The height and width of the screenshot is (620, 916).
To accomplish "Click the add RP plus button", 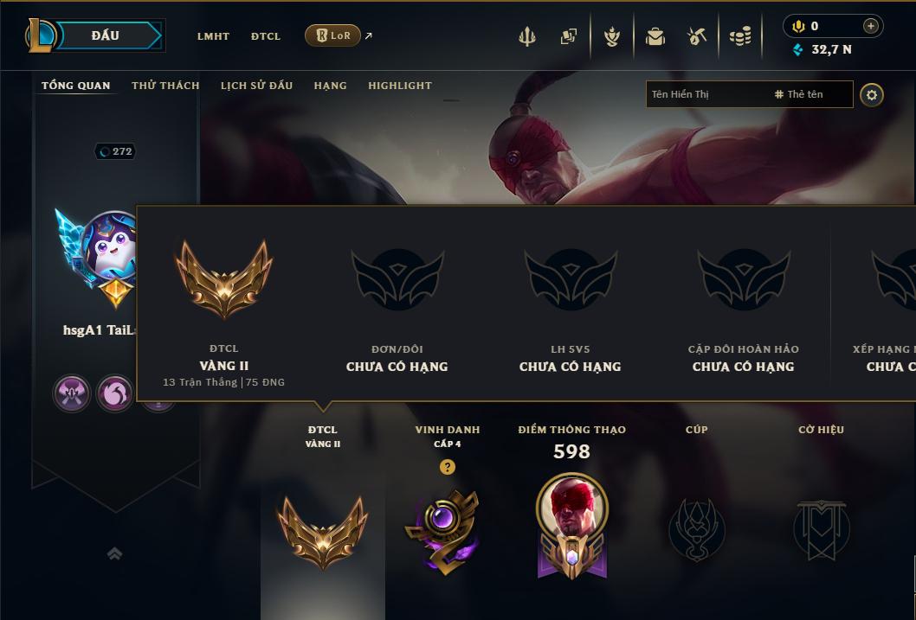I will pos(870,26).
